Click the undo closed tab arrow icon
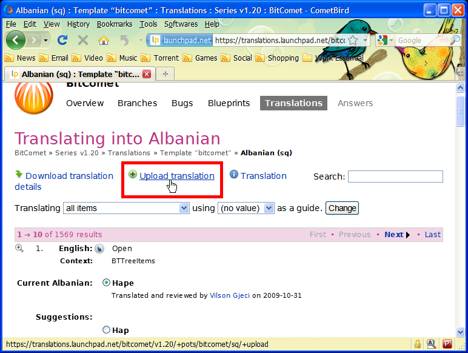 pos(125,40)
